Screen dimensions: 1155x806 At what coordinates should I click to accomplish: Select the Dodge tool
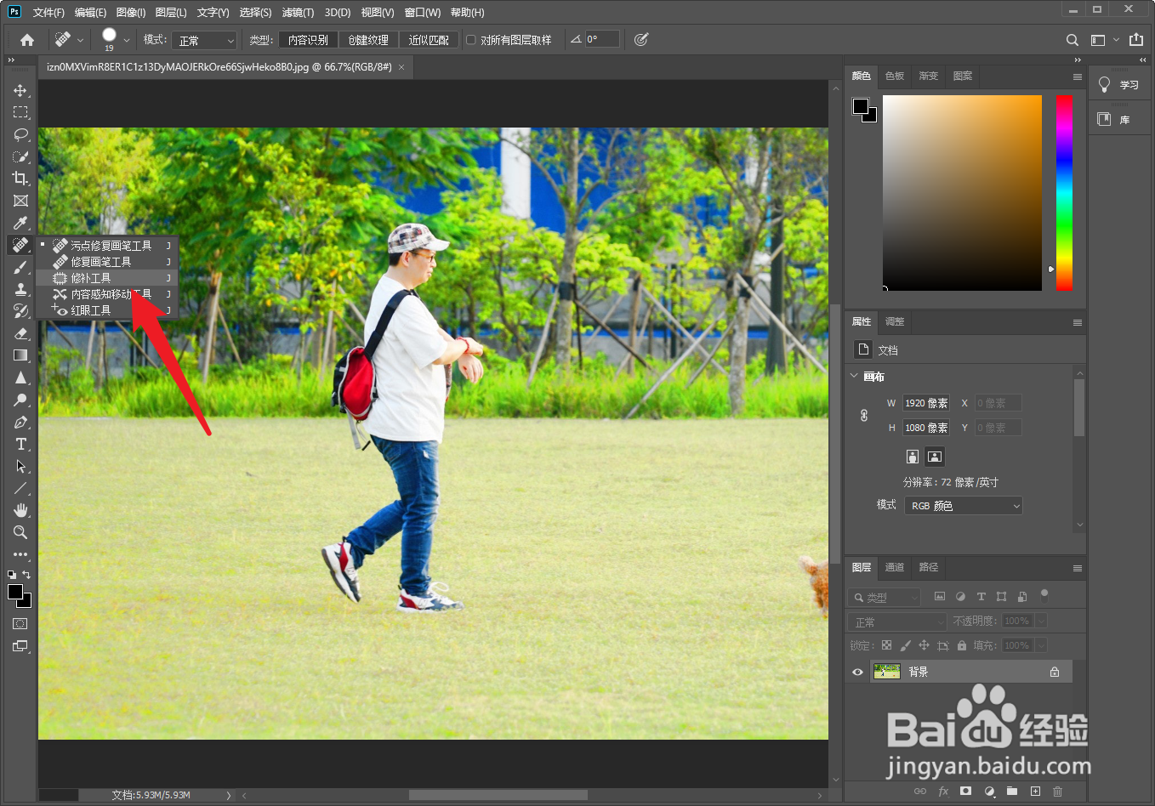[x=20, y=400]
